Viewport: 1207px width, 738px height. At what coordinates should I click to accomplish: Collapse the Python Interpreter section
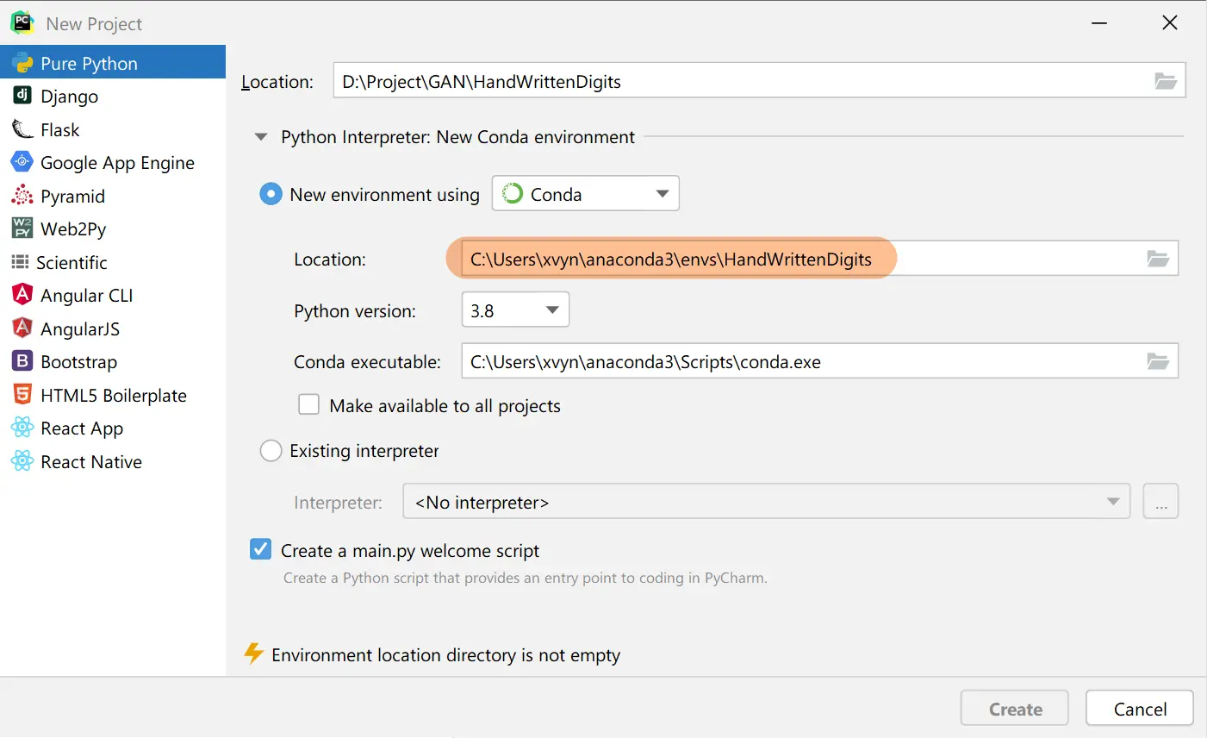tap(261, 137)
